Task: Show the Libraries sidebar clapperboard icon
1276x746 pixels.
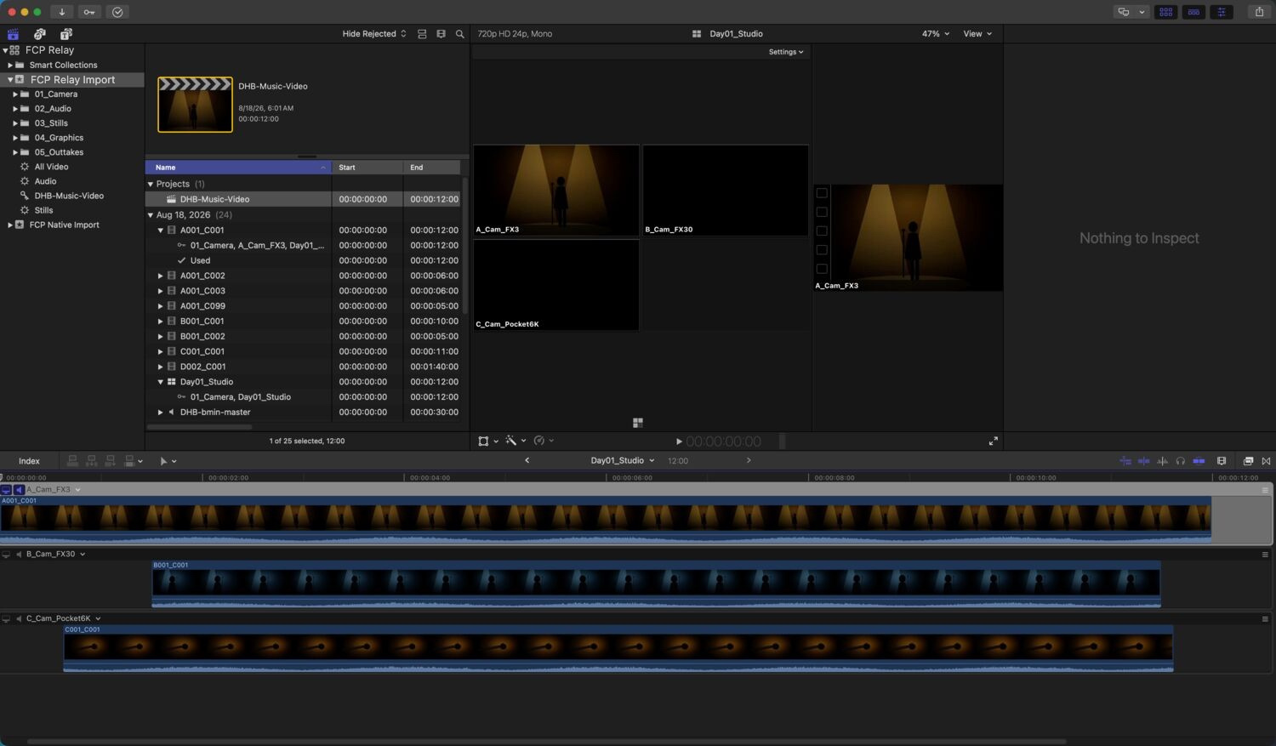Action: [x=13, y=34]
